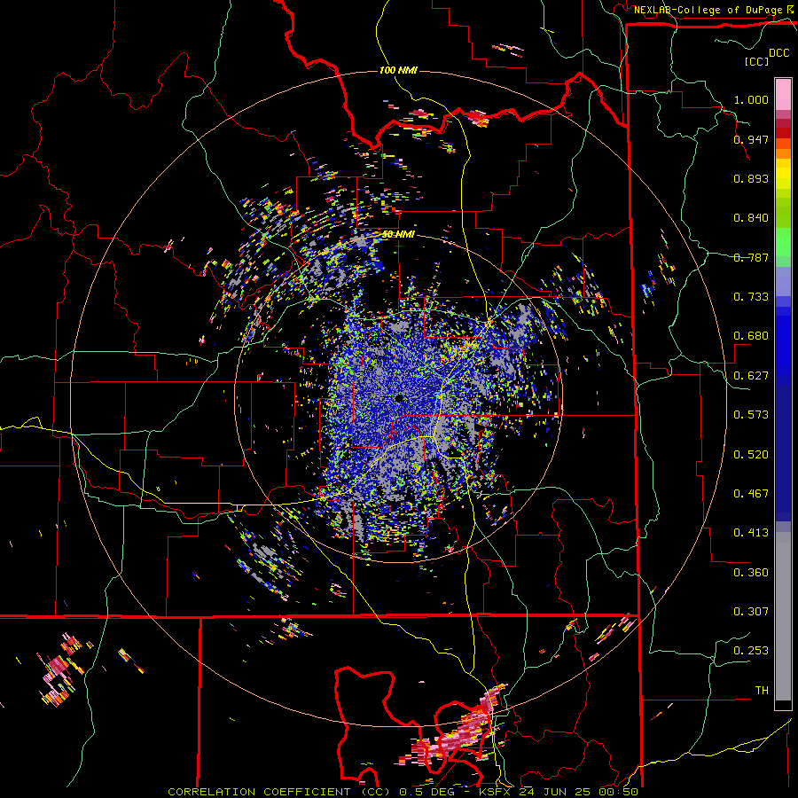Select the 0.947 scale value
The width and height of the screenshot is (798, 798).
point(751,139)
